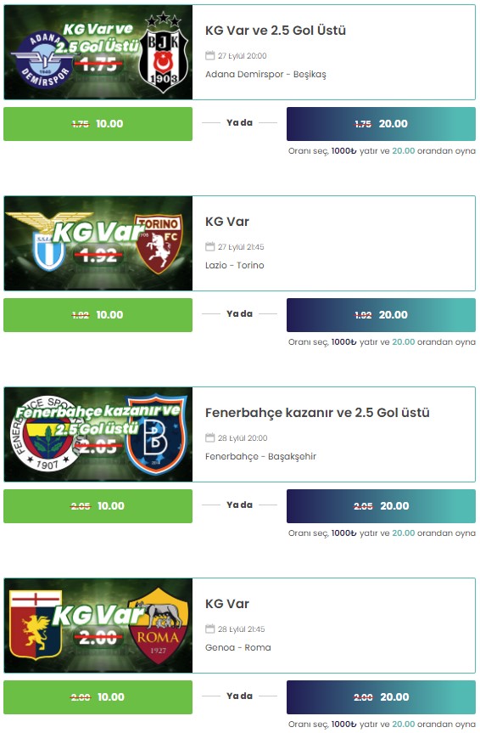Choose green 10.00 odds for Lazio - Torino

click(98, 315)
